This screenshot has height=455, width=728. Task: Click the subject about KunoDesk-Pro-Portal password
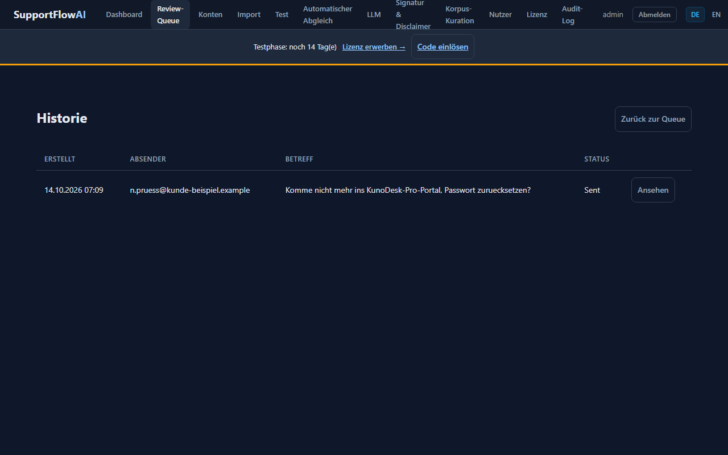(408, 190)
